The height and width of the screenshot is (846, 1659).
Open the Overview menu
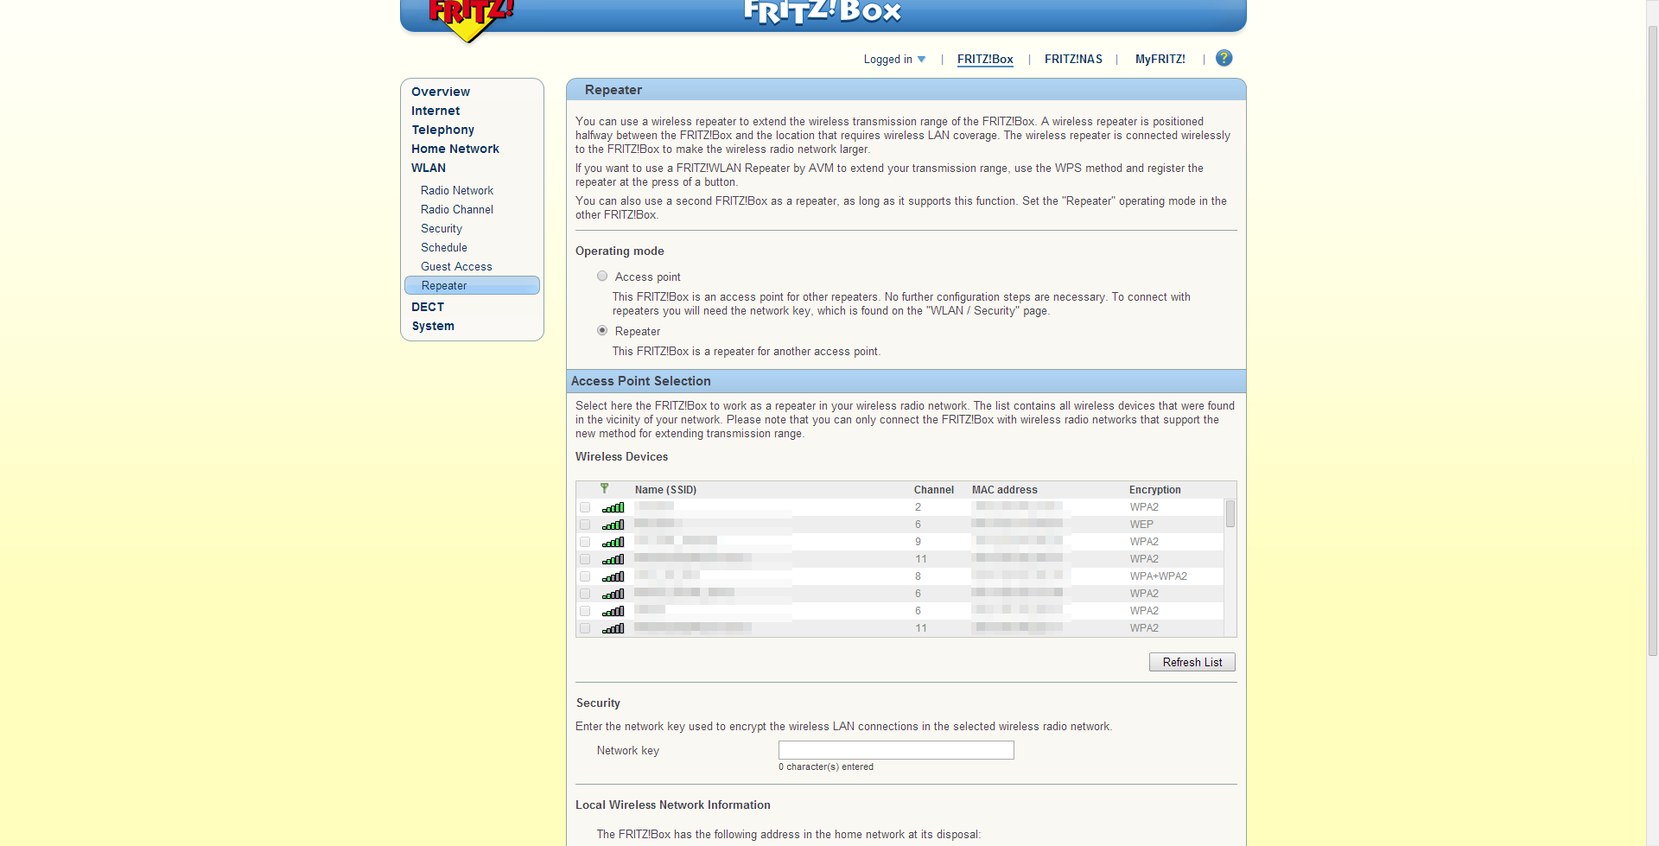[441, 92]
